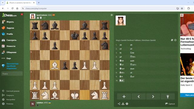Remove ads with Убрать рекламу button

click(187, 95)
